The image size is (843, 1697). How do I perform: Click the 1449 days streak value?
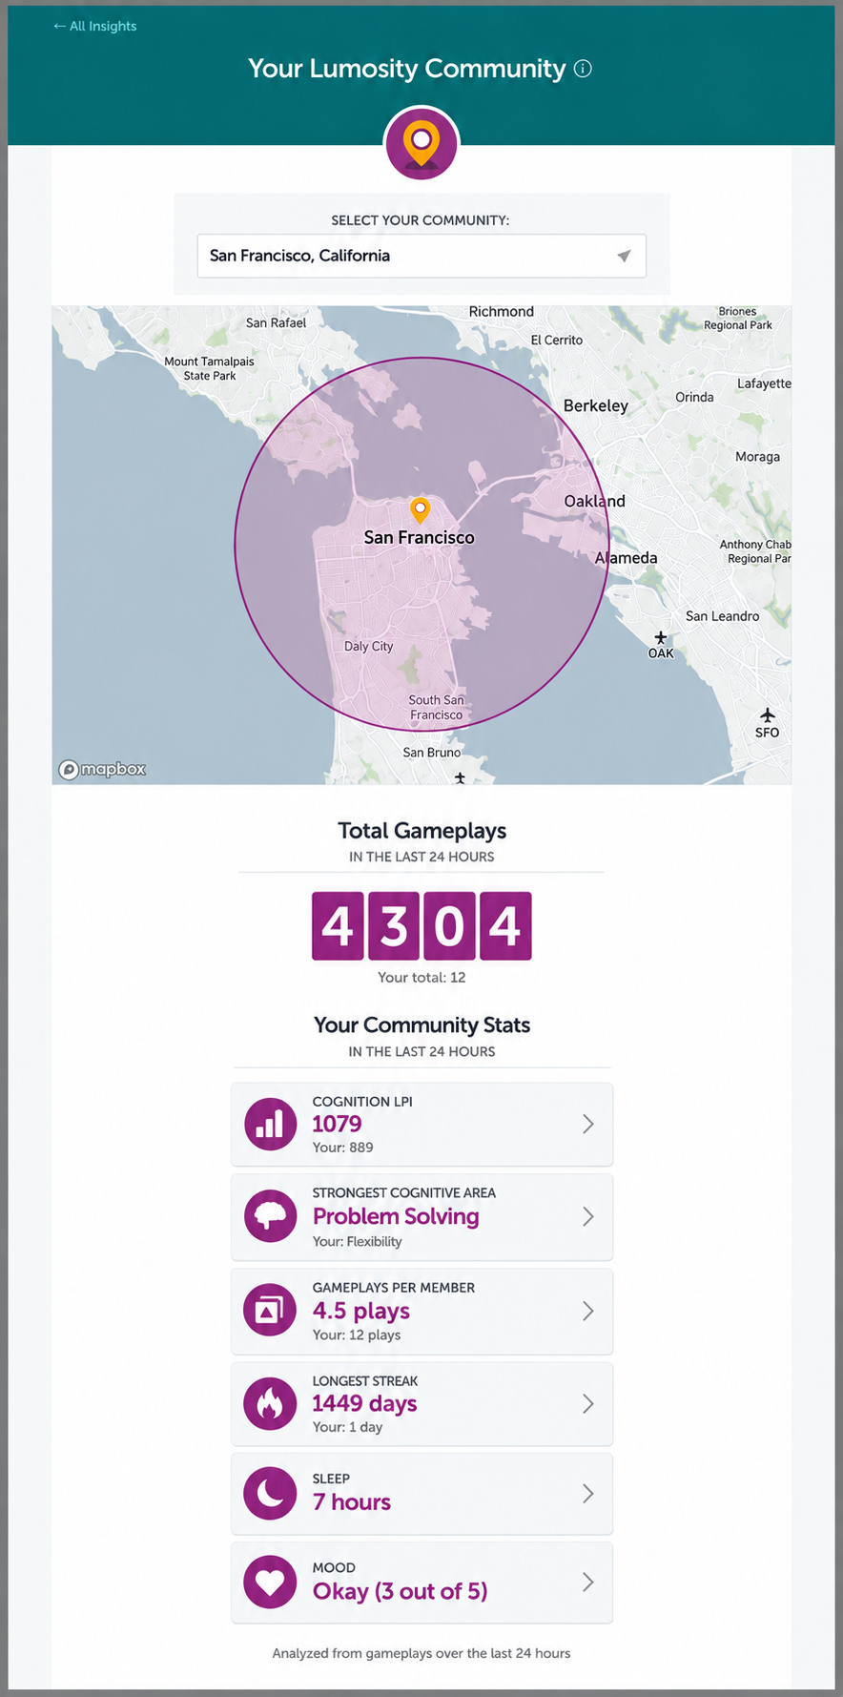[x=365, y=1404]
